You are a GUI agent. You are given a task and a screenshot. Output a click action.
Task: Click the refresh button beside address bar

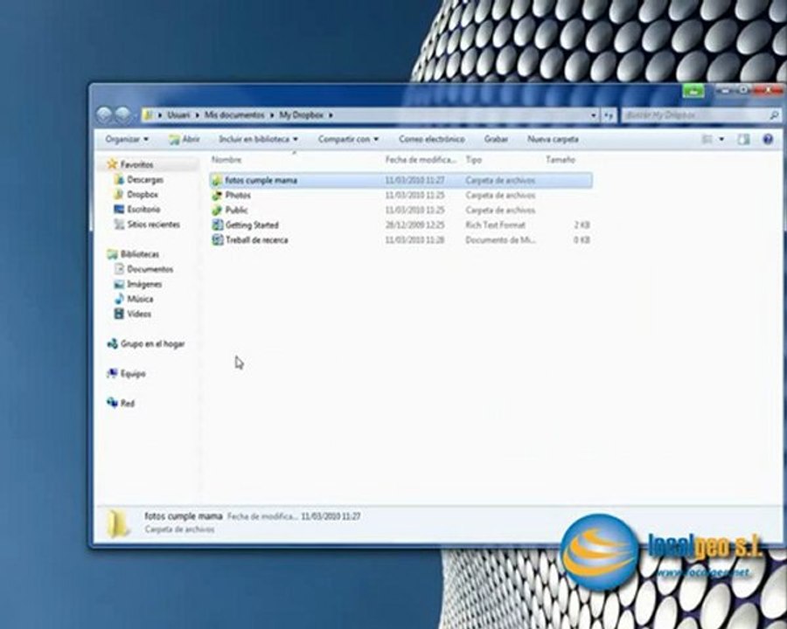point(609,115)
